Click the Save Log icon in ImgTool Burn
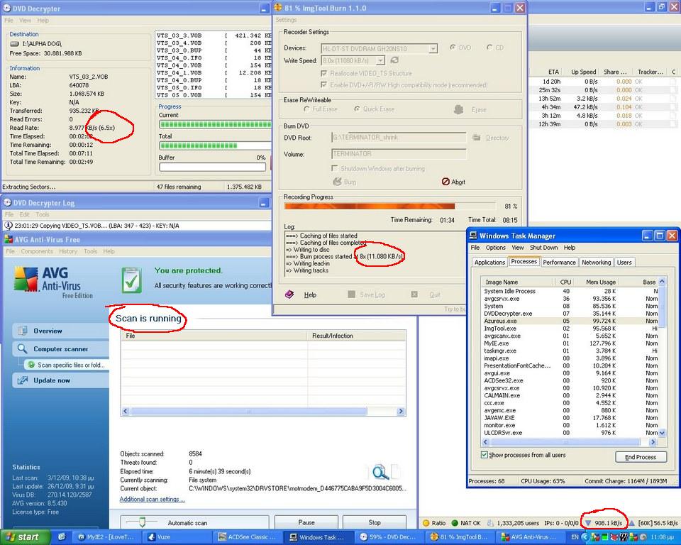 (x=352, y=294)
